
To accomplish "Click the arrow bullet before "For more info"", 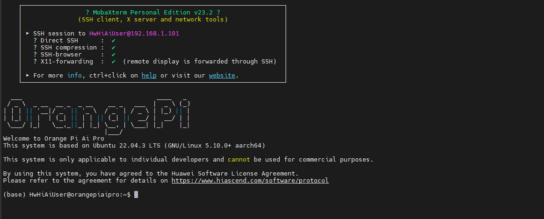I will tap(28, 75).
